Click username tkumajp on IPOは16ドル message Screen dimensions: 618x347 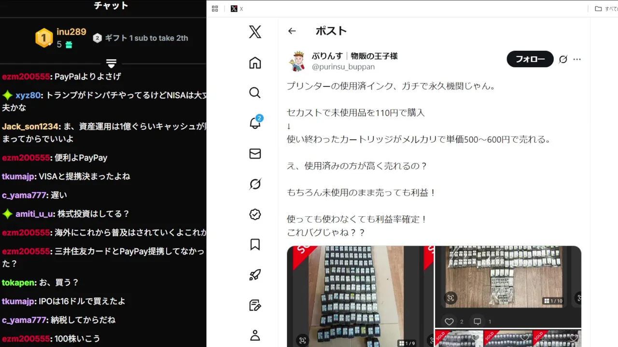[18, 301]
